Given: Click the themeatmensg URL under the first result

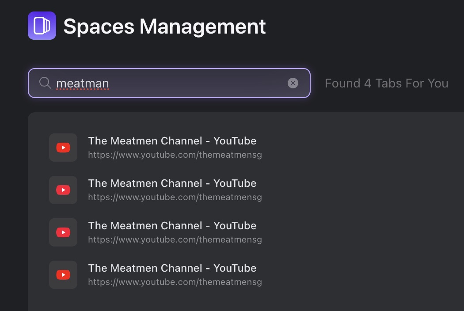Looking at the screenshot, I should point(175,155).
